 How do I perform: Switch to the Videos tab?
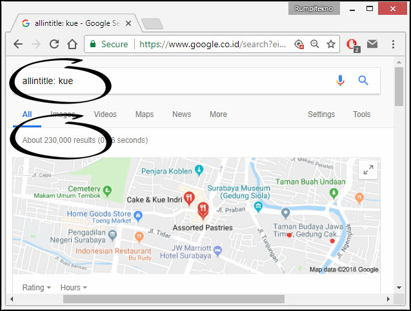point(105,114)
